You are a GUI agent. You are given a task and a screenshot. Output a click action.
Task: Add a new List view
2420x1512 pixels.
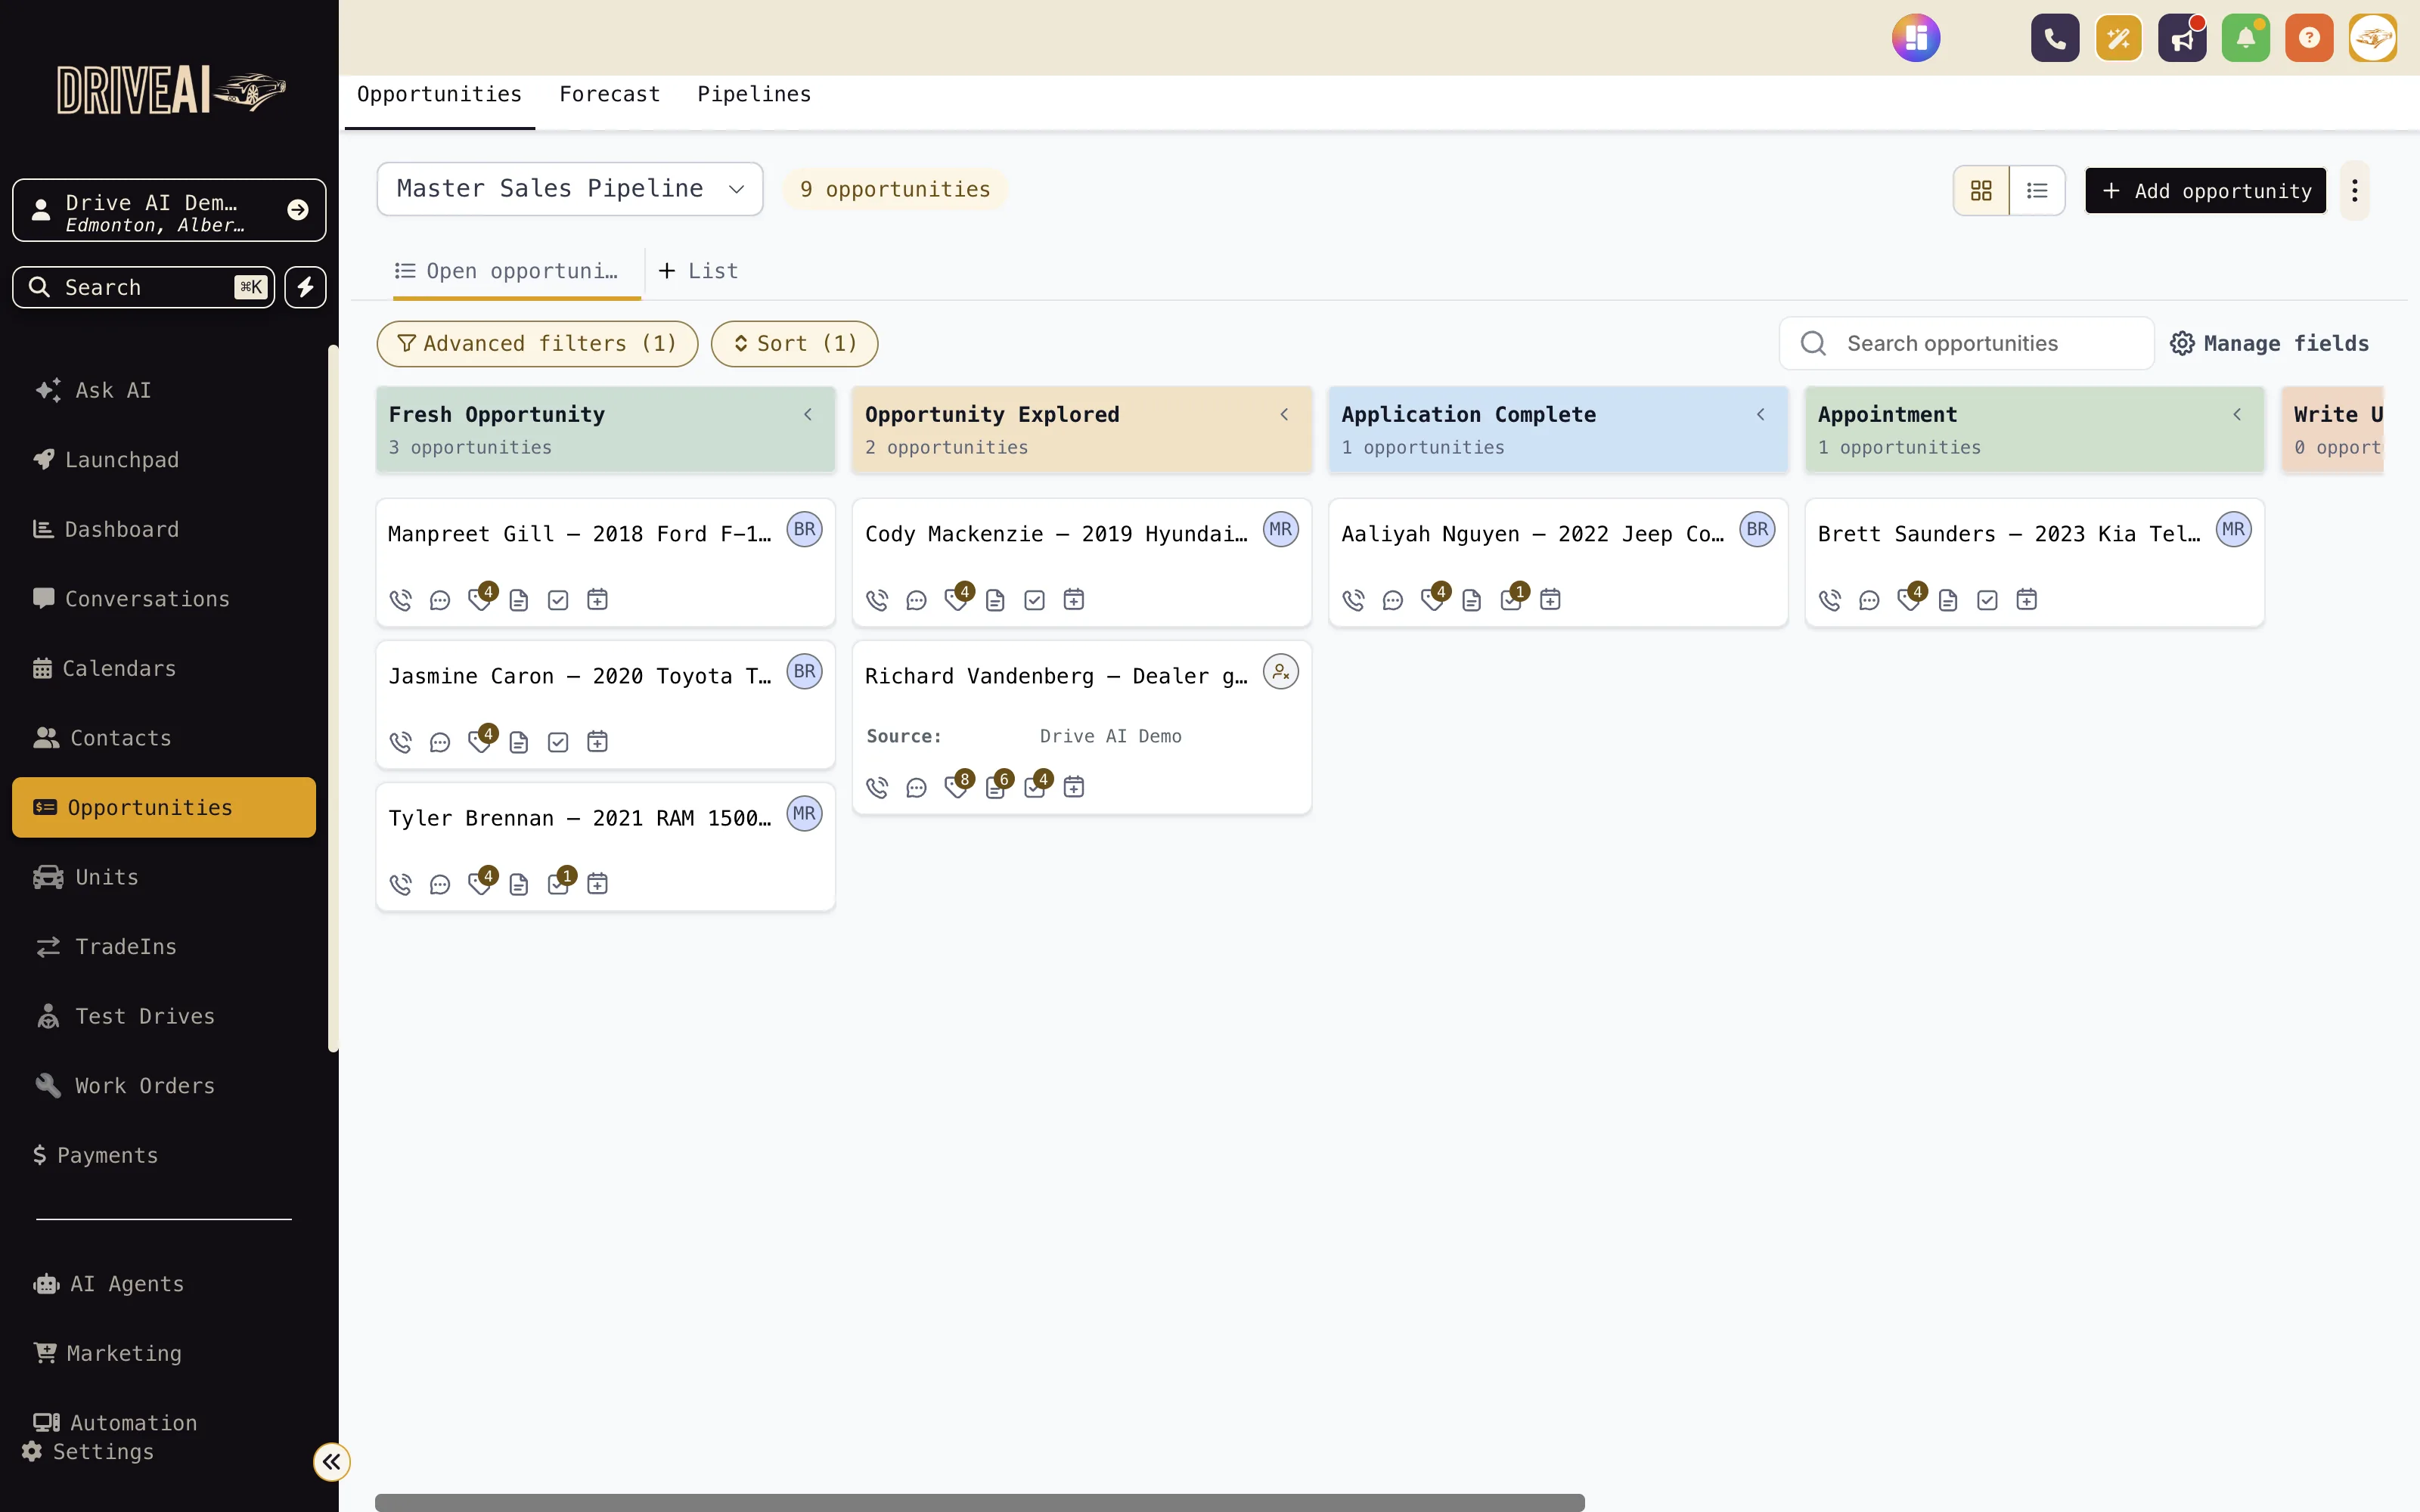(699, 271)
